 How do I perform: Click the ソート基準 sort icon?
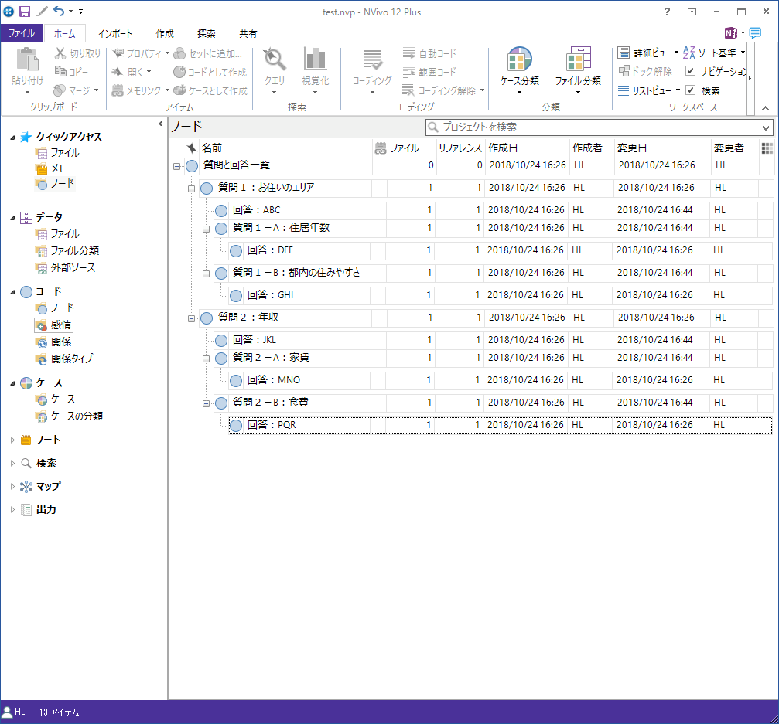coord(690,53)
